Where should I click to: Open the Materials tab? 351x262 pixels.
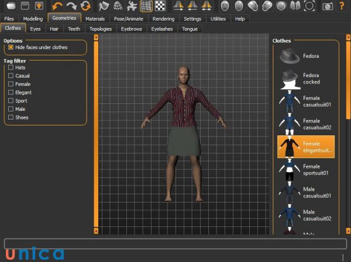[x=95, y=19]
